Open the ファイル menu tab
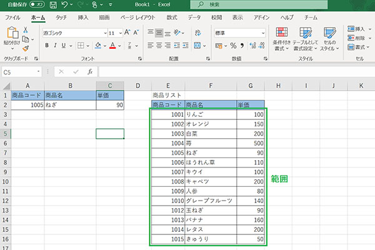The image size is (375, 250). click(12, 17)
